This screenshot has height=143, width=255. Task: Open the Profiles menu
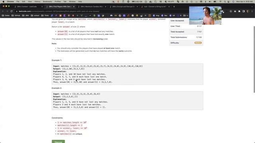tap(57, 2)
